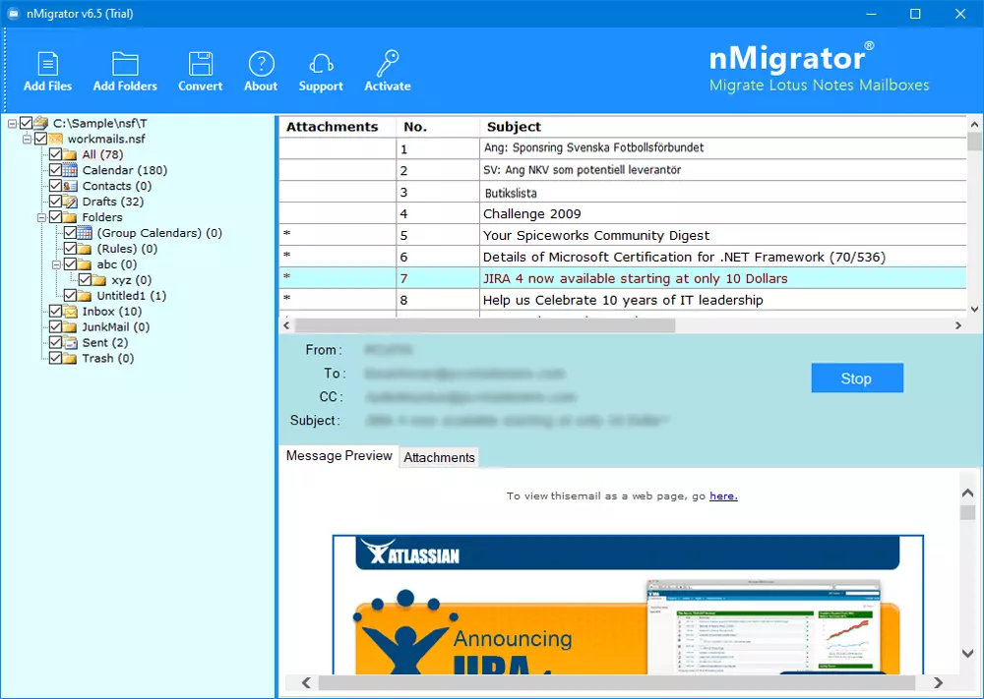The height and width of the screenshot is (699, 984).
Task: Click the Group Calendars icon in tree
Action: (85, 233)
